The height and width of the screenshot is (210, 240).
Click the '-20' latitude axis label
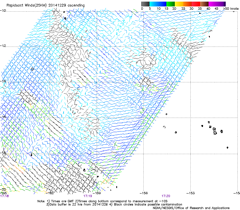point(3,190)
